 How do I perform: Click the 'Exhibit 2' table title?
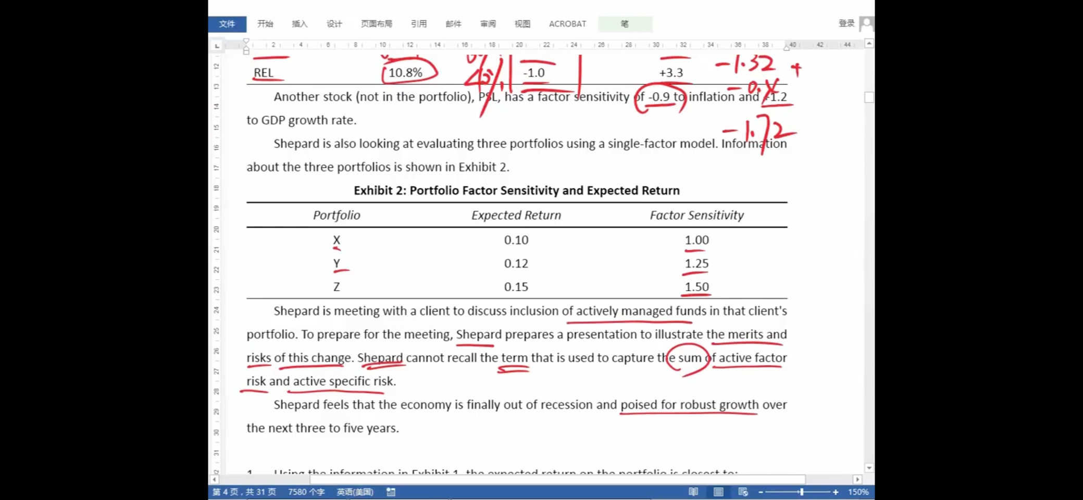pyautogui.click(x=517, y=191)
